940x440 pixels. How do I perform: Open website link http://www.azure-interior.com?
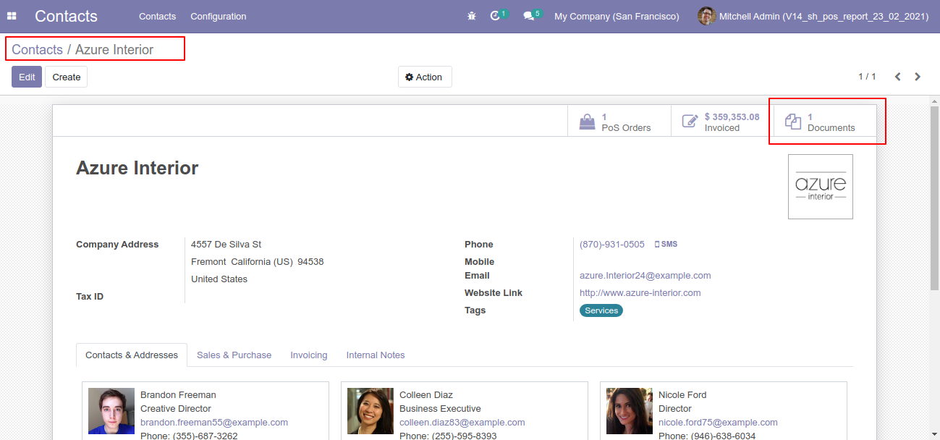pos(640,293)
